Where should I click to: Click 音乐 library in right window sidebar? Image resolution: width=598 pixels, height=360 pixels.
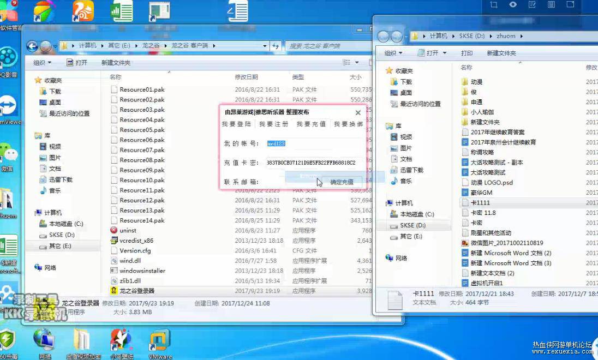coord(406,181)
